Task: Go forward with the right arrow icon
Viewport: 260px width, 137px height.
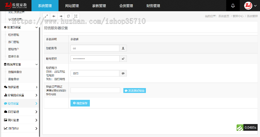Action: (61, 16)
